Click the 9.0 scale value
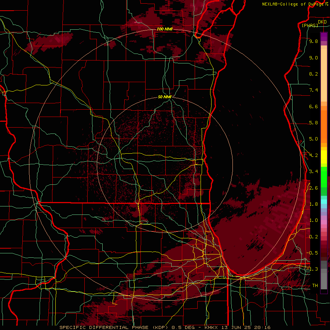330x330 pixels. point(313,58)
